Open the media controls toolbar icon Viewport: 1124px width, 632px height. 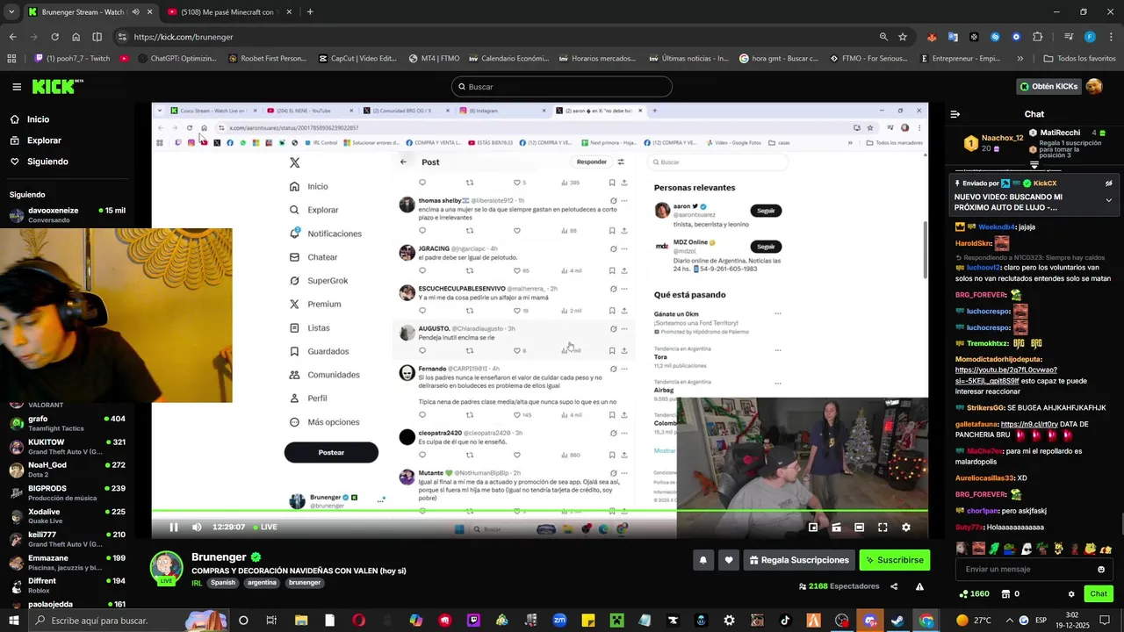tap(1069, 37)
